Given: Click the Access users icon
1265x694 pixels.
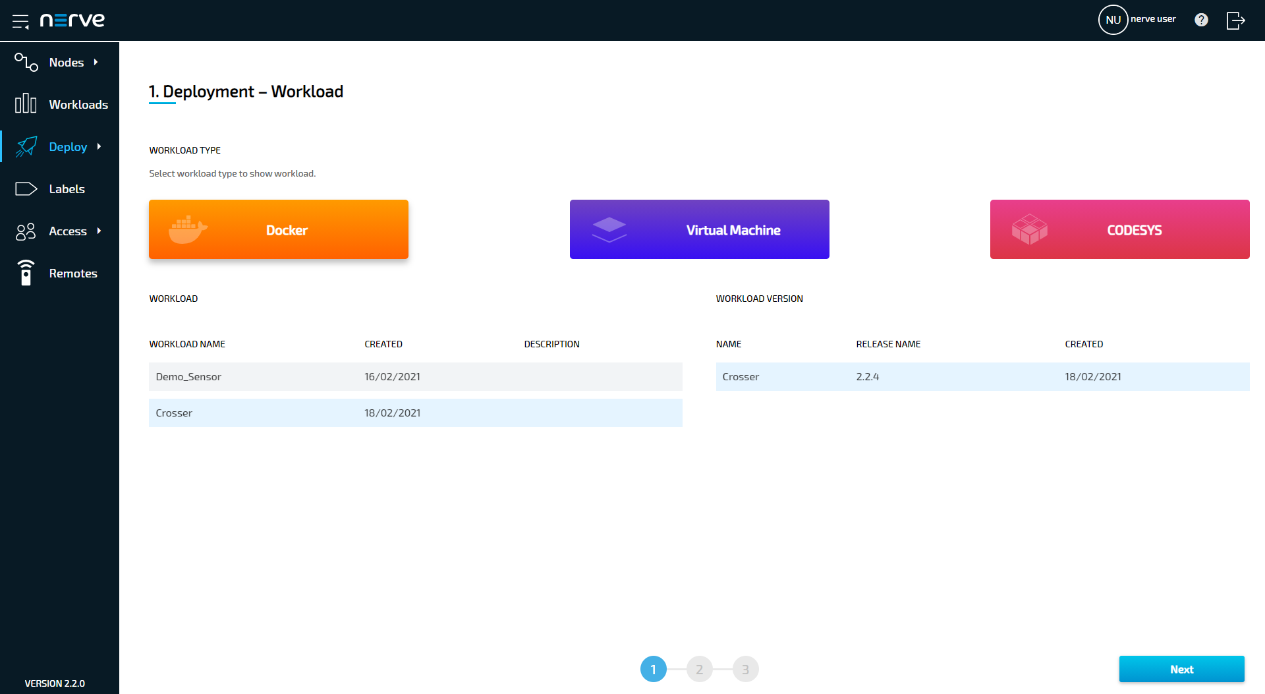Looking at the screenshot, I should coord(26,231).
